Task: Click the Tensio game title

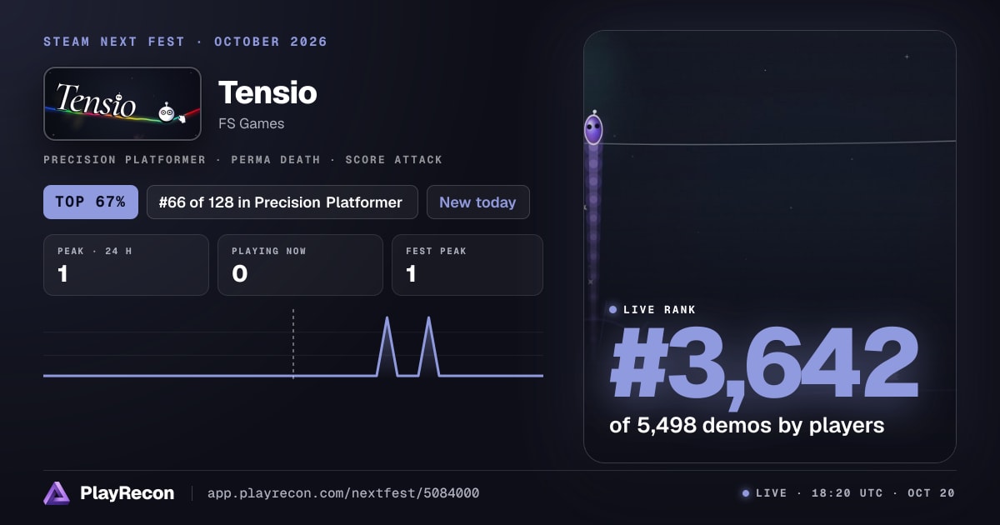Action: point(267,92)
